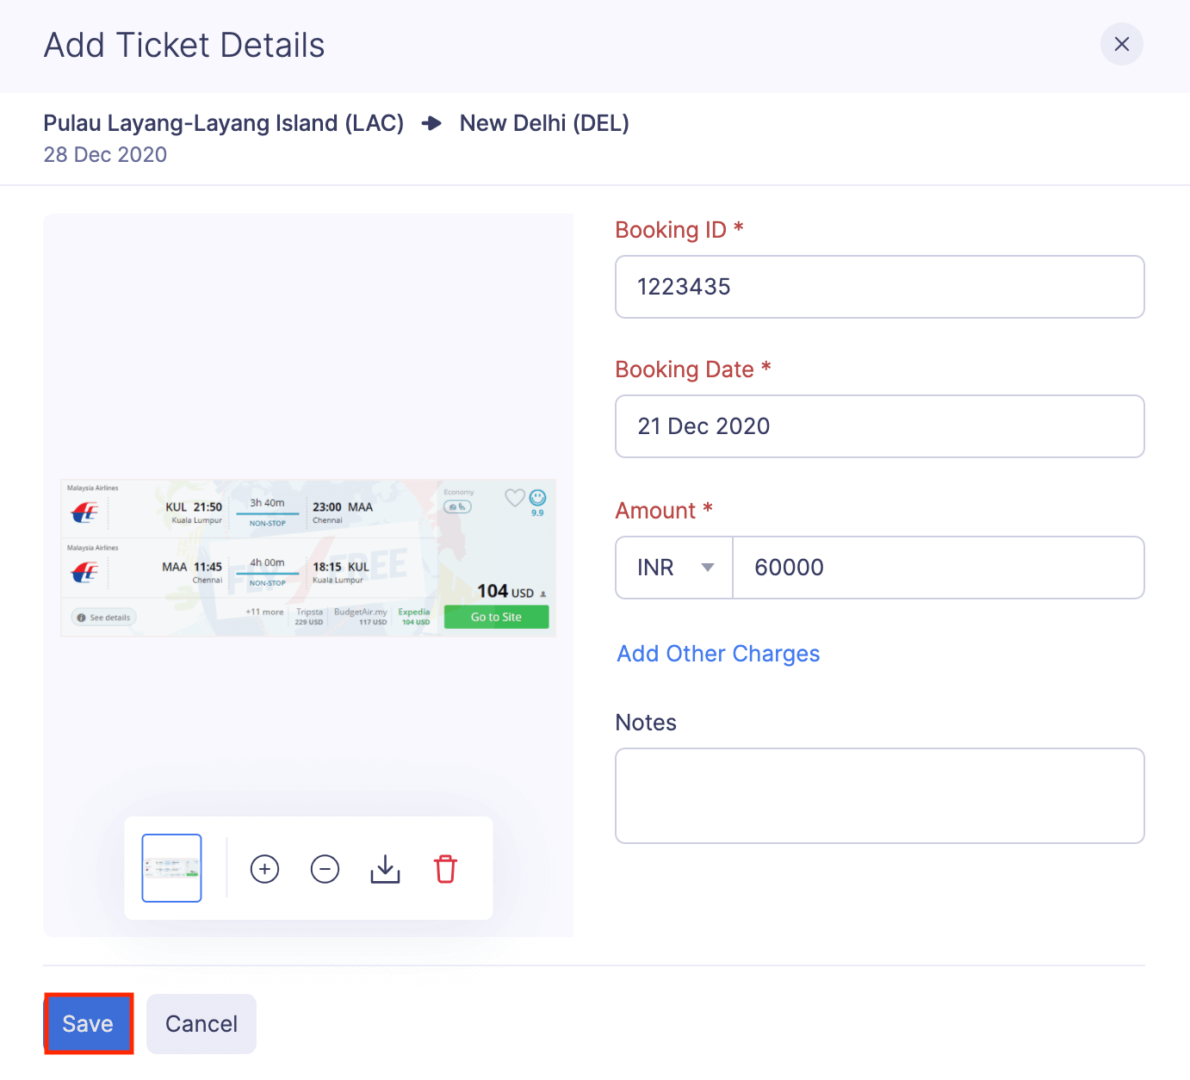Expand the INR currency chevron
The height and width of the screenshot is (1080, 1190).
(706, 567)
